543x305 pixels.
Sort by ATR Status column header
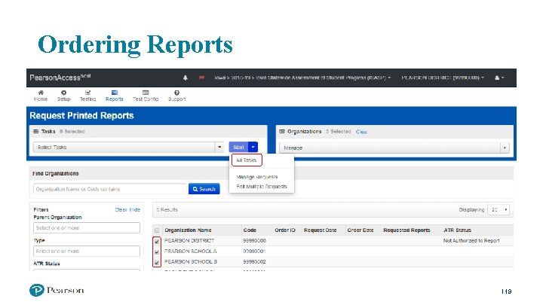(x=457, y=230)
